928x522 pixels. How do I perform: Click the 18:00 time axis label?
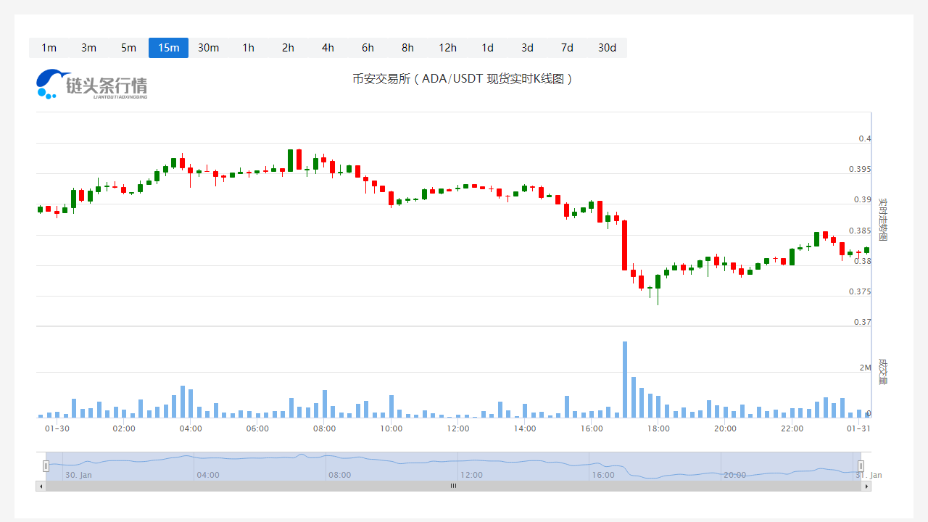click(658, 428)
